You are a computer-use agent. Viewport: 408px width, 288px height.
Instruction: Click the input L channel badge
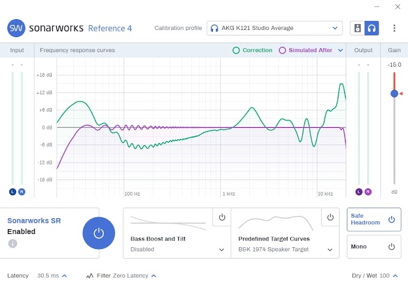(x=13, y=192)
